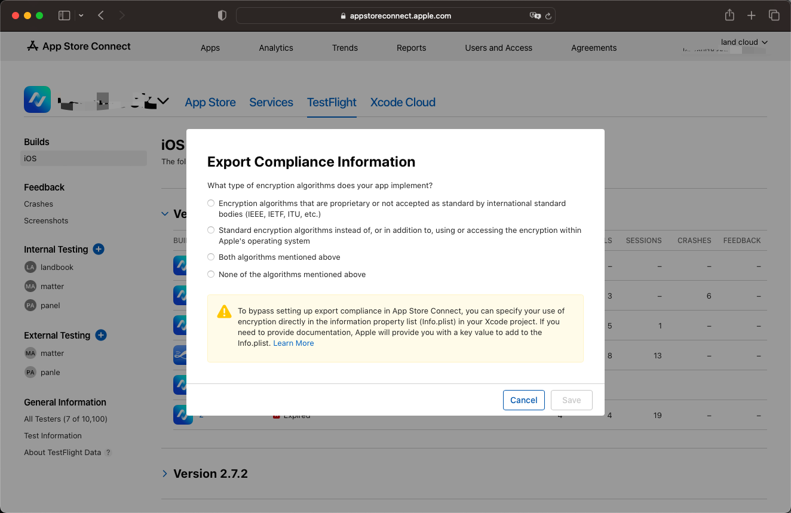Open Test Information page
The height and width of the screenshot is (513, 791).
[53, 435]
